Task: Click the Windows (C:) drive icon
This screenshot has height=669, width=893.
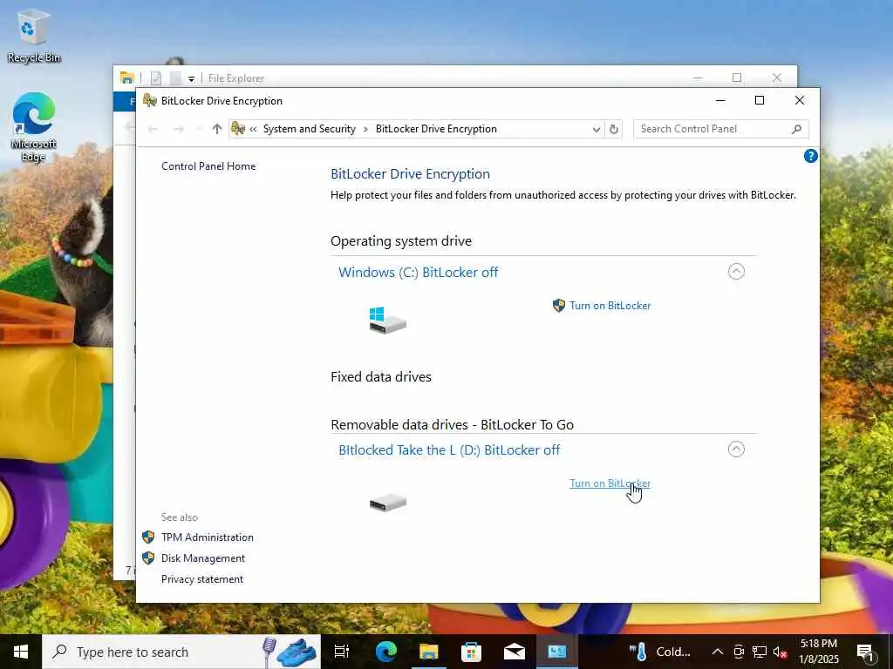Action: pos(387,321)
